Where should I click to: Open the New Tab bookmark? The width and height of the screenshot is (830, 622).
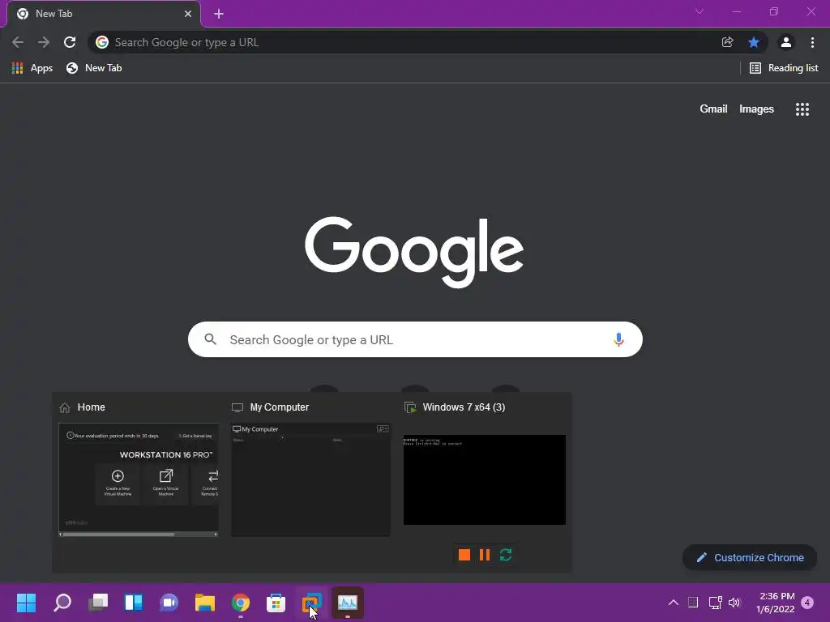point(94,68)
